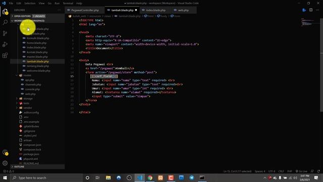Collapse the routes folder
The image size is (323, 182).
(27, 75)
